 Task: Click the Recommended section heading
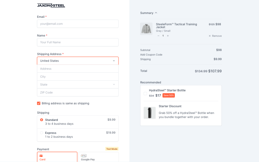[150, 82]
